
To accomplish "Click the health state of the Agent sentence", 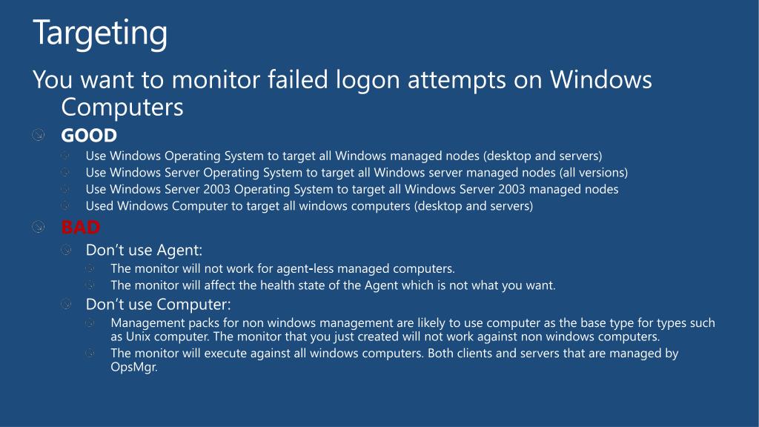I will click(333, 285).
